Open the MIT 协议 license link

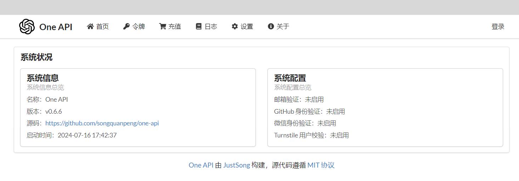point(321,165)
